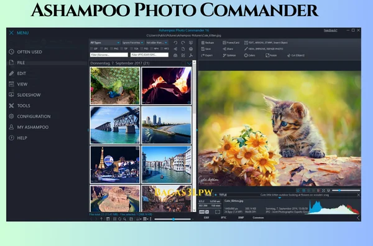Click the fullscreen arrows icon below preview
The image size is (373, 246).
tap(323, 190)
